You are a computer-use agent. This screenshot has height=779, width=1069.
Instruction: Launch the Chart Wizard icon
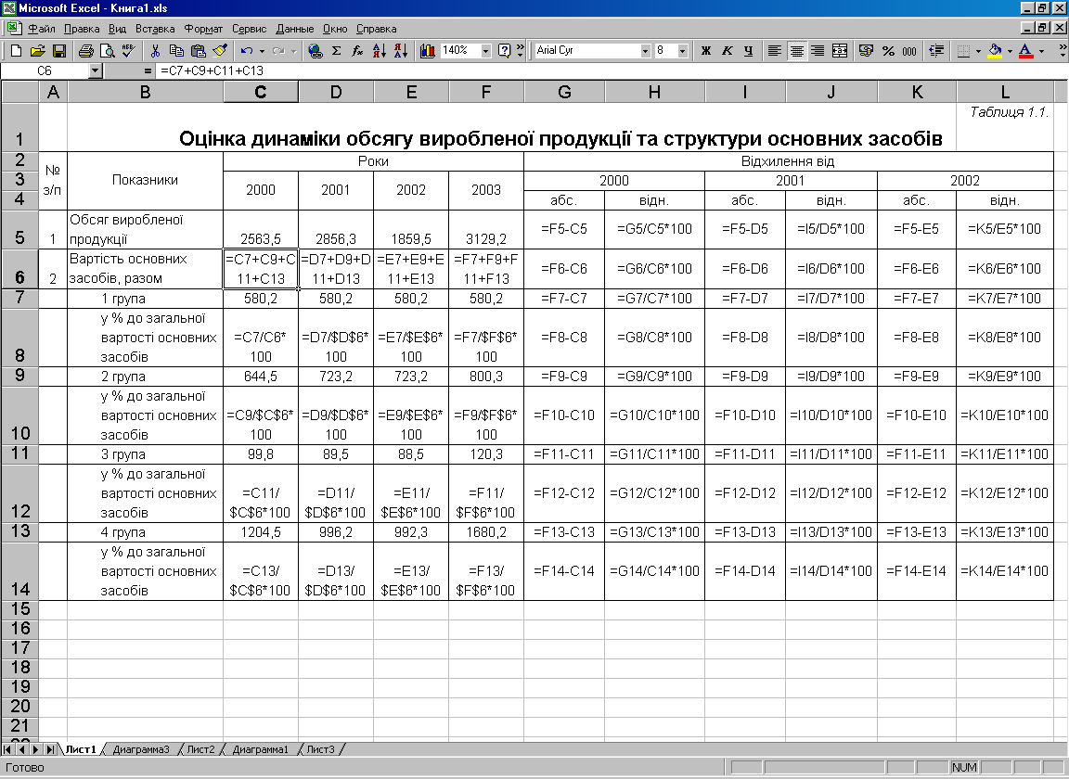[428, 50]
